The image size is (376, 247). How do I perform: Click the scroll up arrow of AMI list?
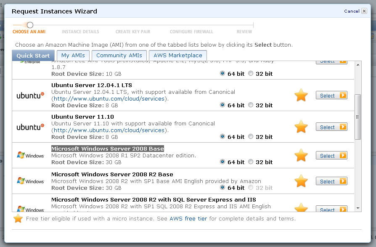pyautogui.click(x=358, y=65)
